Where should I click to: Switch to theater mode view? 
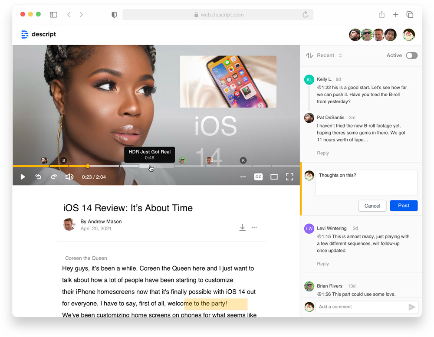pyautogui.click(x=274, y=177)
